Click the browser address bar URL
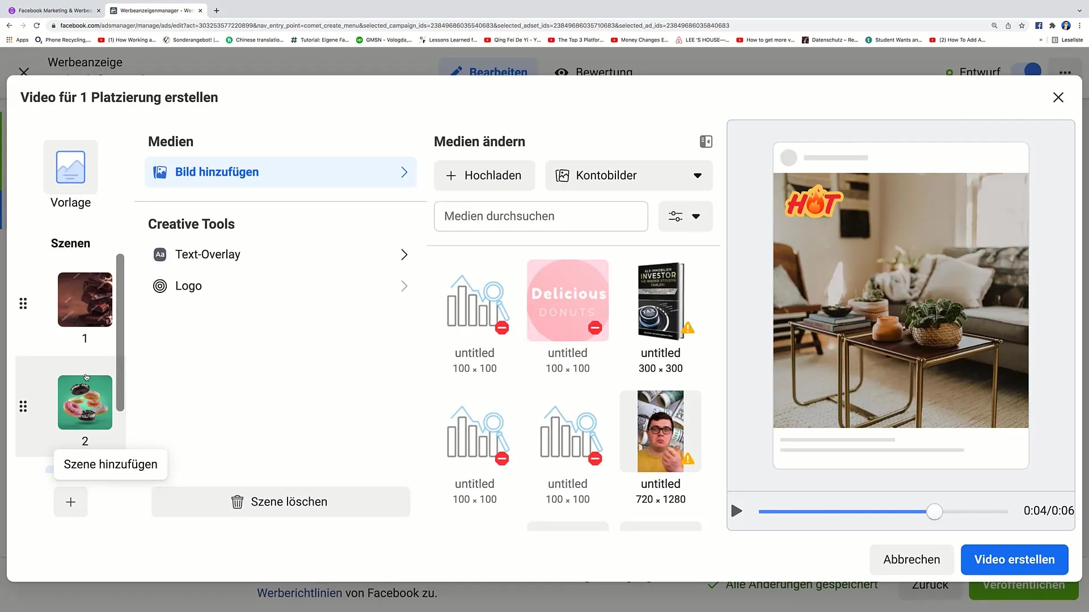The image size is (1089, 612). point(395,25)
